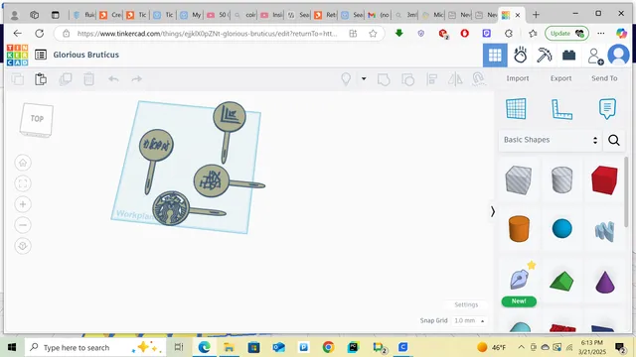Screen dimensions: 636x357
Task: Zoom out with the minus button
Action: 23,225
